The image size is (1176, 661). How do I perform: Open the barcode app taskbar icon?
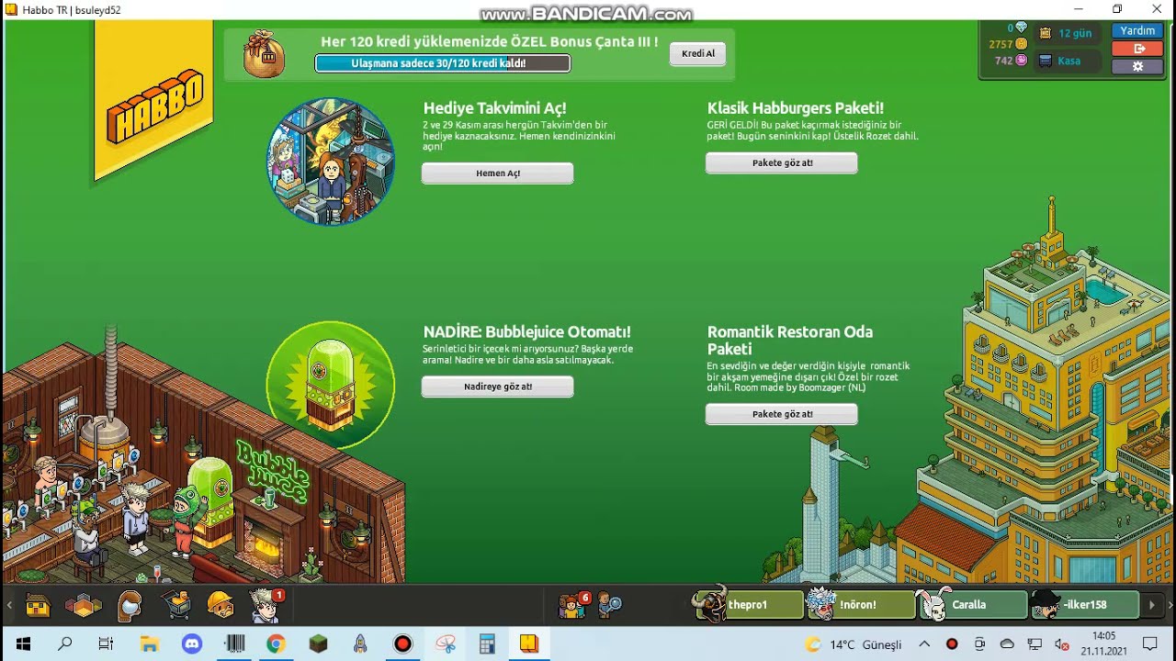[x=233, y=644]
